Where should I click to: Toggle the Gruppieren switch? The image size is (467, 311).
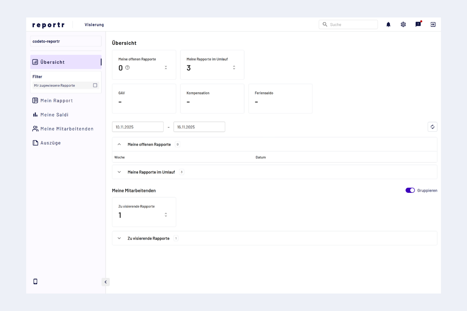pyautogui.click(x=410, y=190)
